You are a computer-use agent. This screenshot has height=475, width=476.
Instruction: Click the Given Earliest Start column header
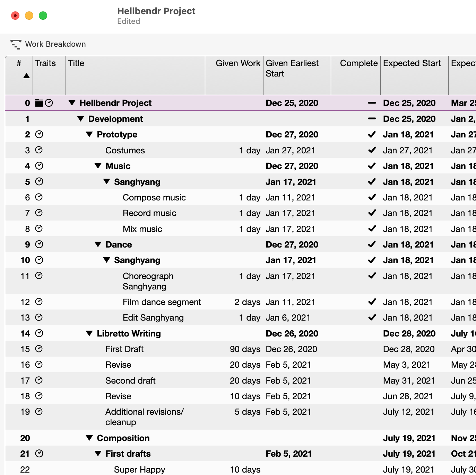tap(297, 75)
